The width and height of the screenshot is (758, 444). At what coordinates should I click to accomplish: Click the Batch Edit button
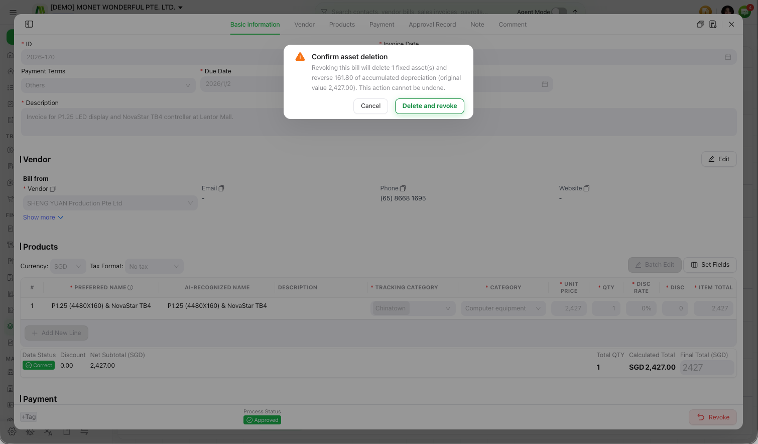pyautogui.click(x=655, y=265)
